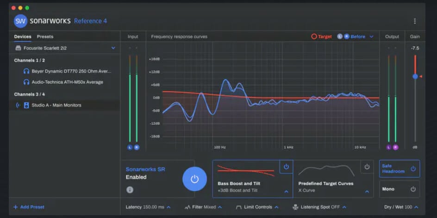Click the Sonarworks SW logo
The height and width of the screenshot is (218, 437).
(21, 21)
